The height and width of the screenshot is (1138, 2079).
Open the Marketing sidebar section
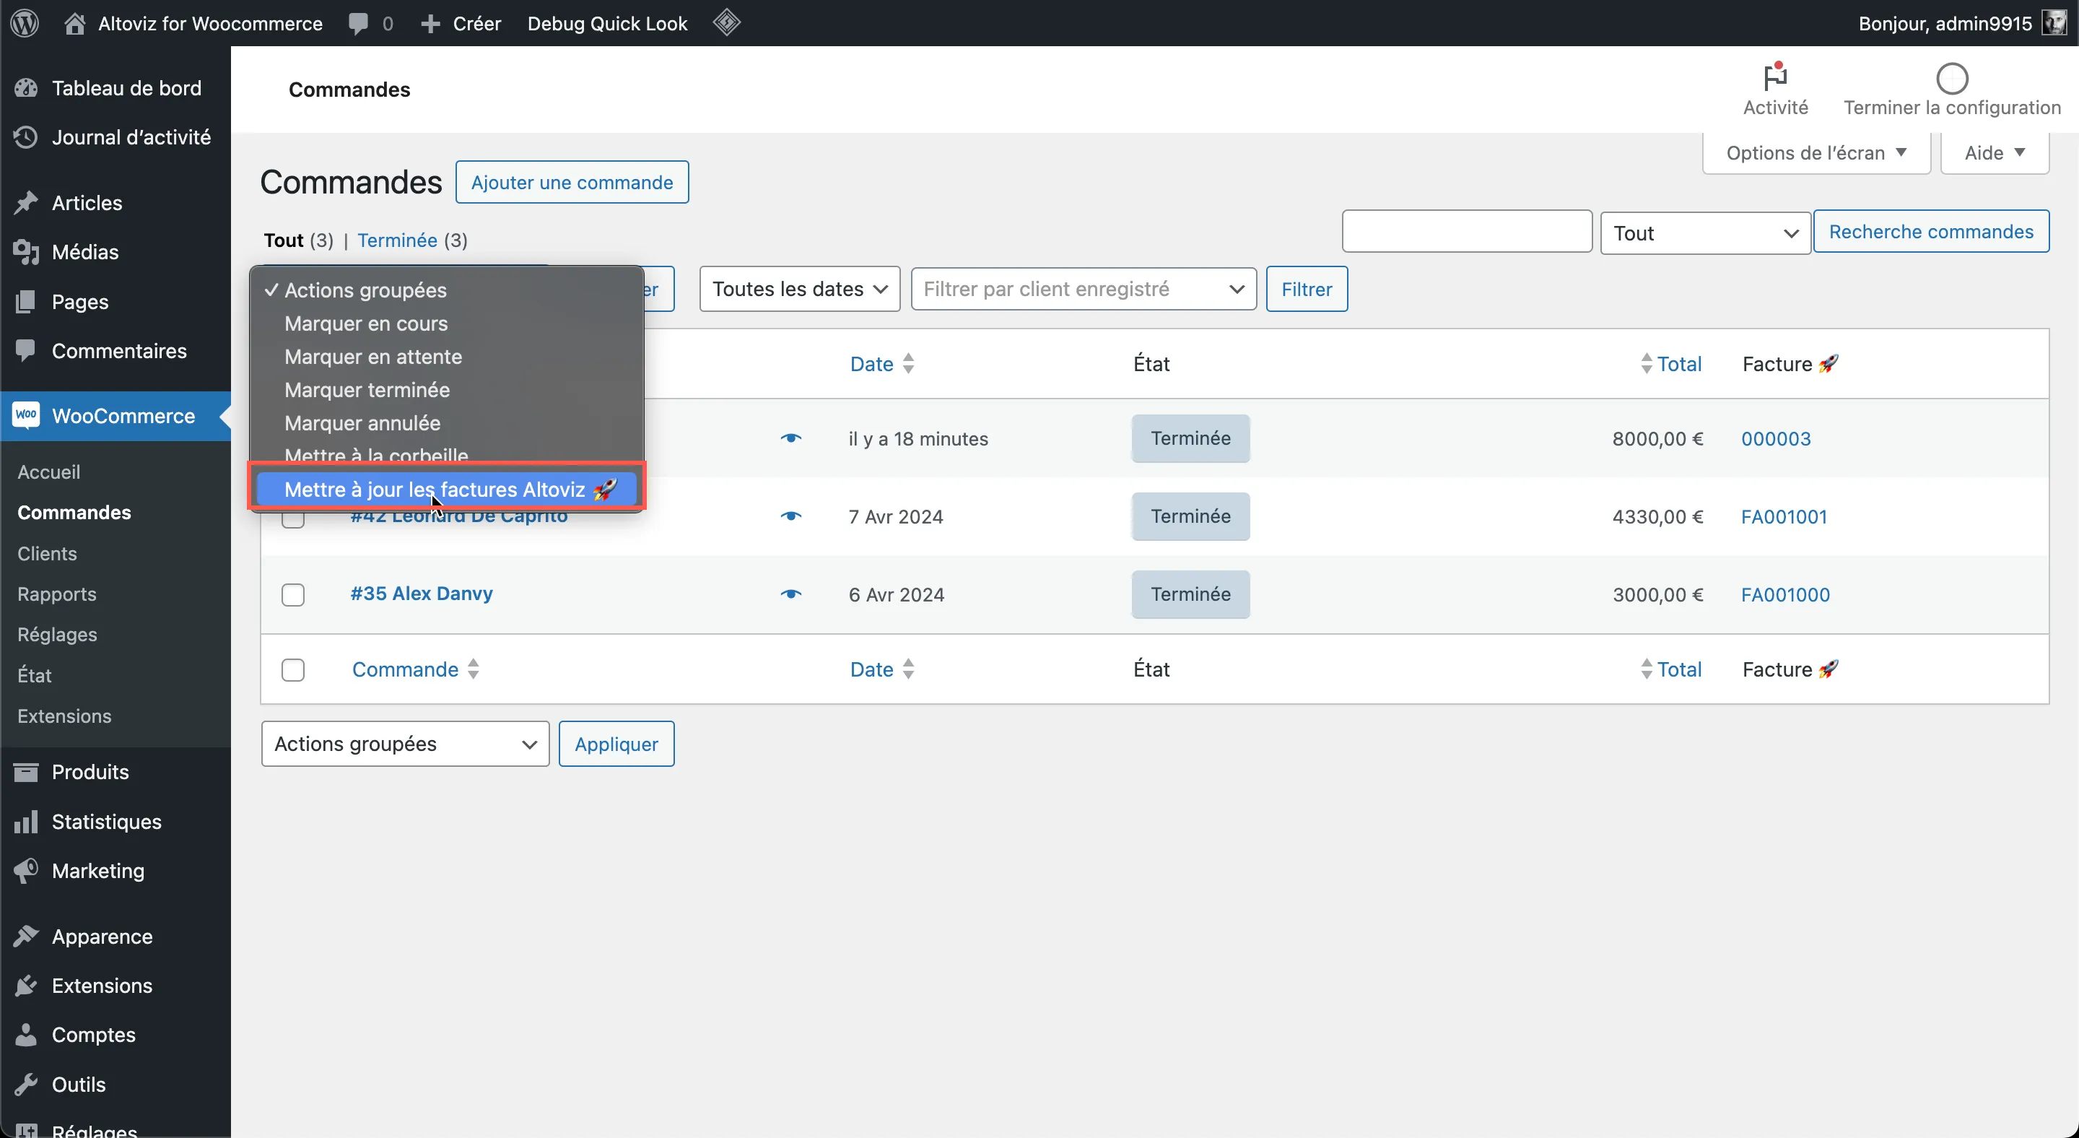click(115, 870)
